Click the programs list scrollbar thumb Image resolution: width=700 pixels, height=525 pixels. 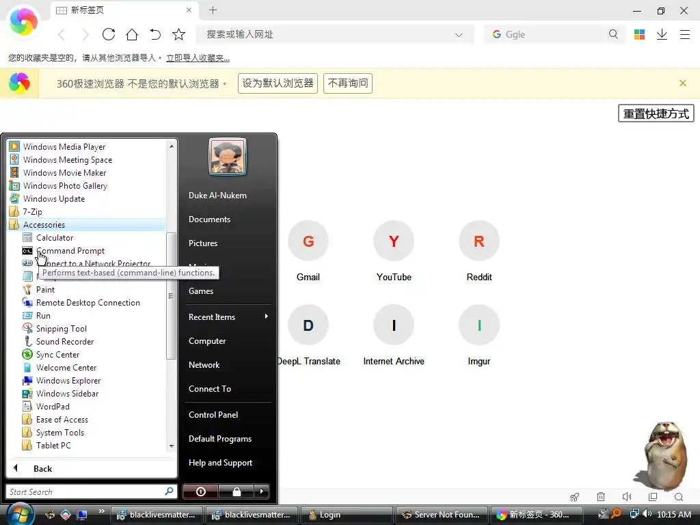[171, 296]
